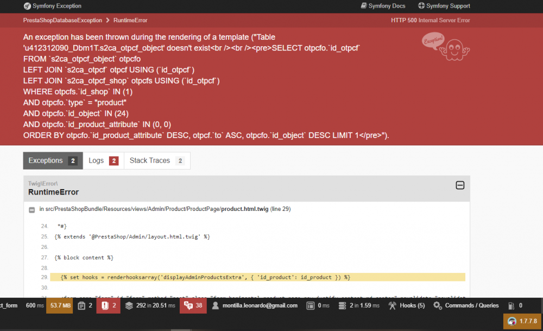
Task: Click the montilla.leonardo@gmail.com user entry
Action: point(260,305)
